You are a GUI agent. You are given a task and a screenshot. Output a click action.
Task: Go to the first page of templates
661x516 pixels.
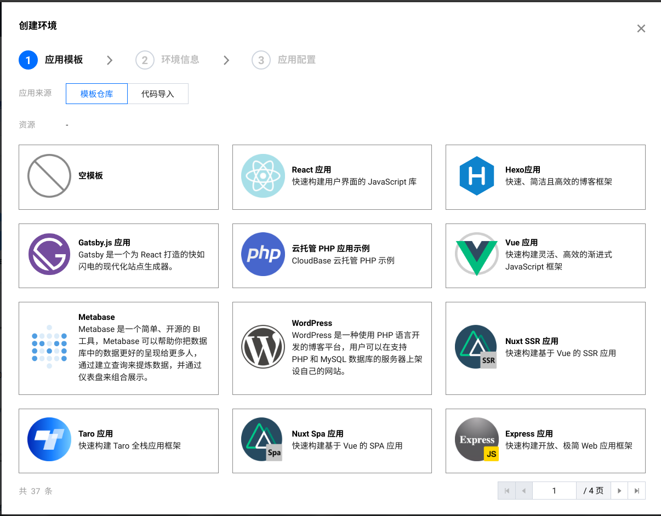point(506,491)
